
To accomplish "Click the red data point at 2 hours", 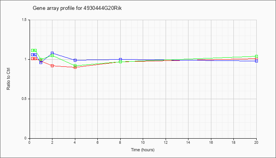I will coord(52,66).
